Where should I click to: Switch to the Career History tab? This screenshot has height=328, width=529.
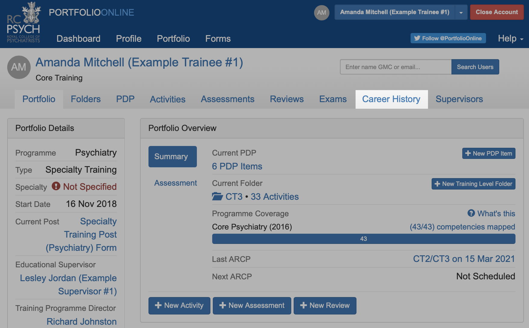click(391, 99)
